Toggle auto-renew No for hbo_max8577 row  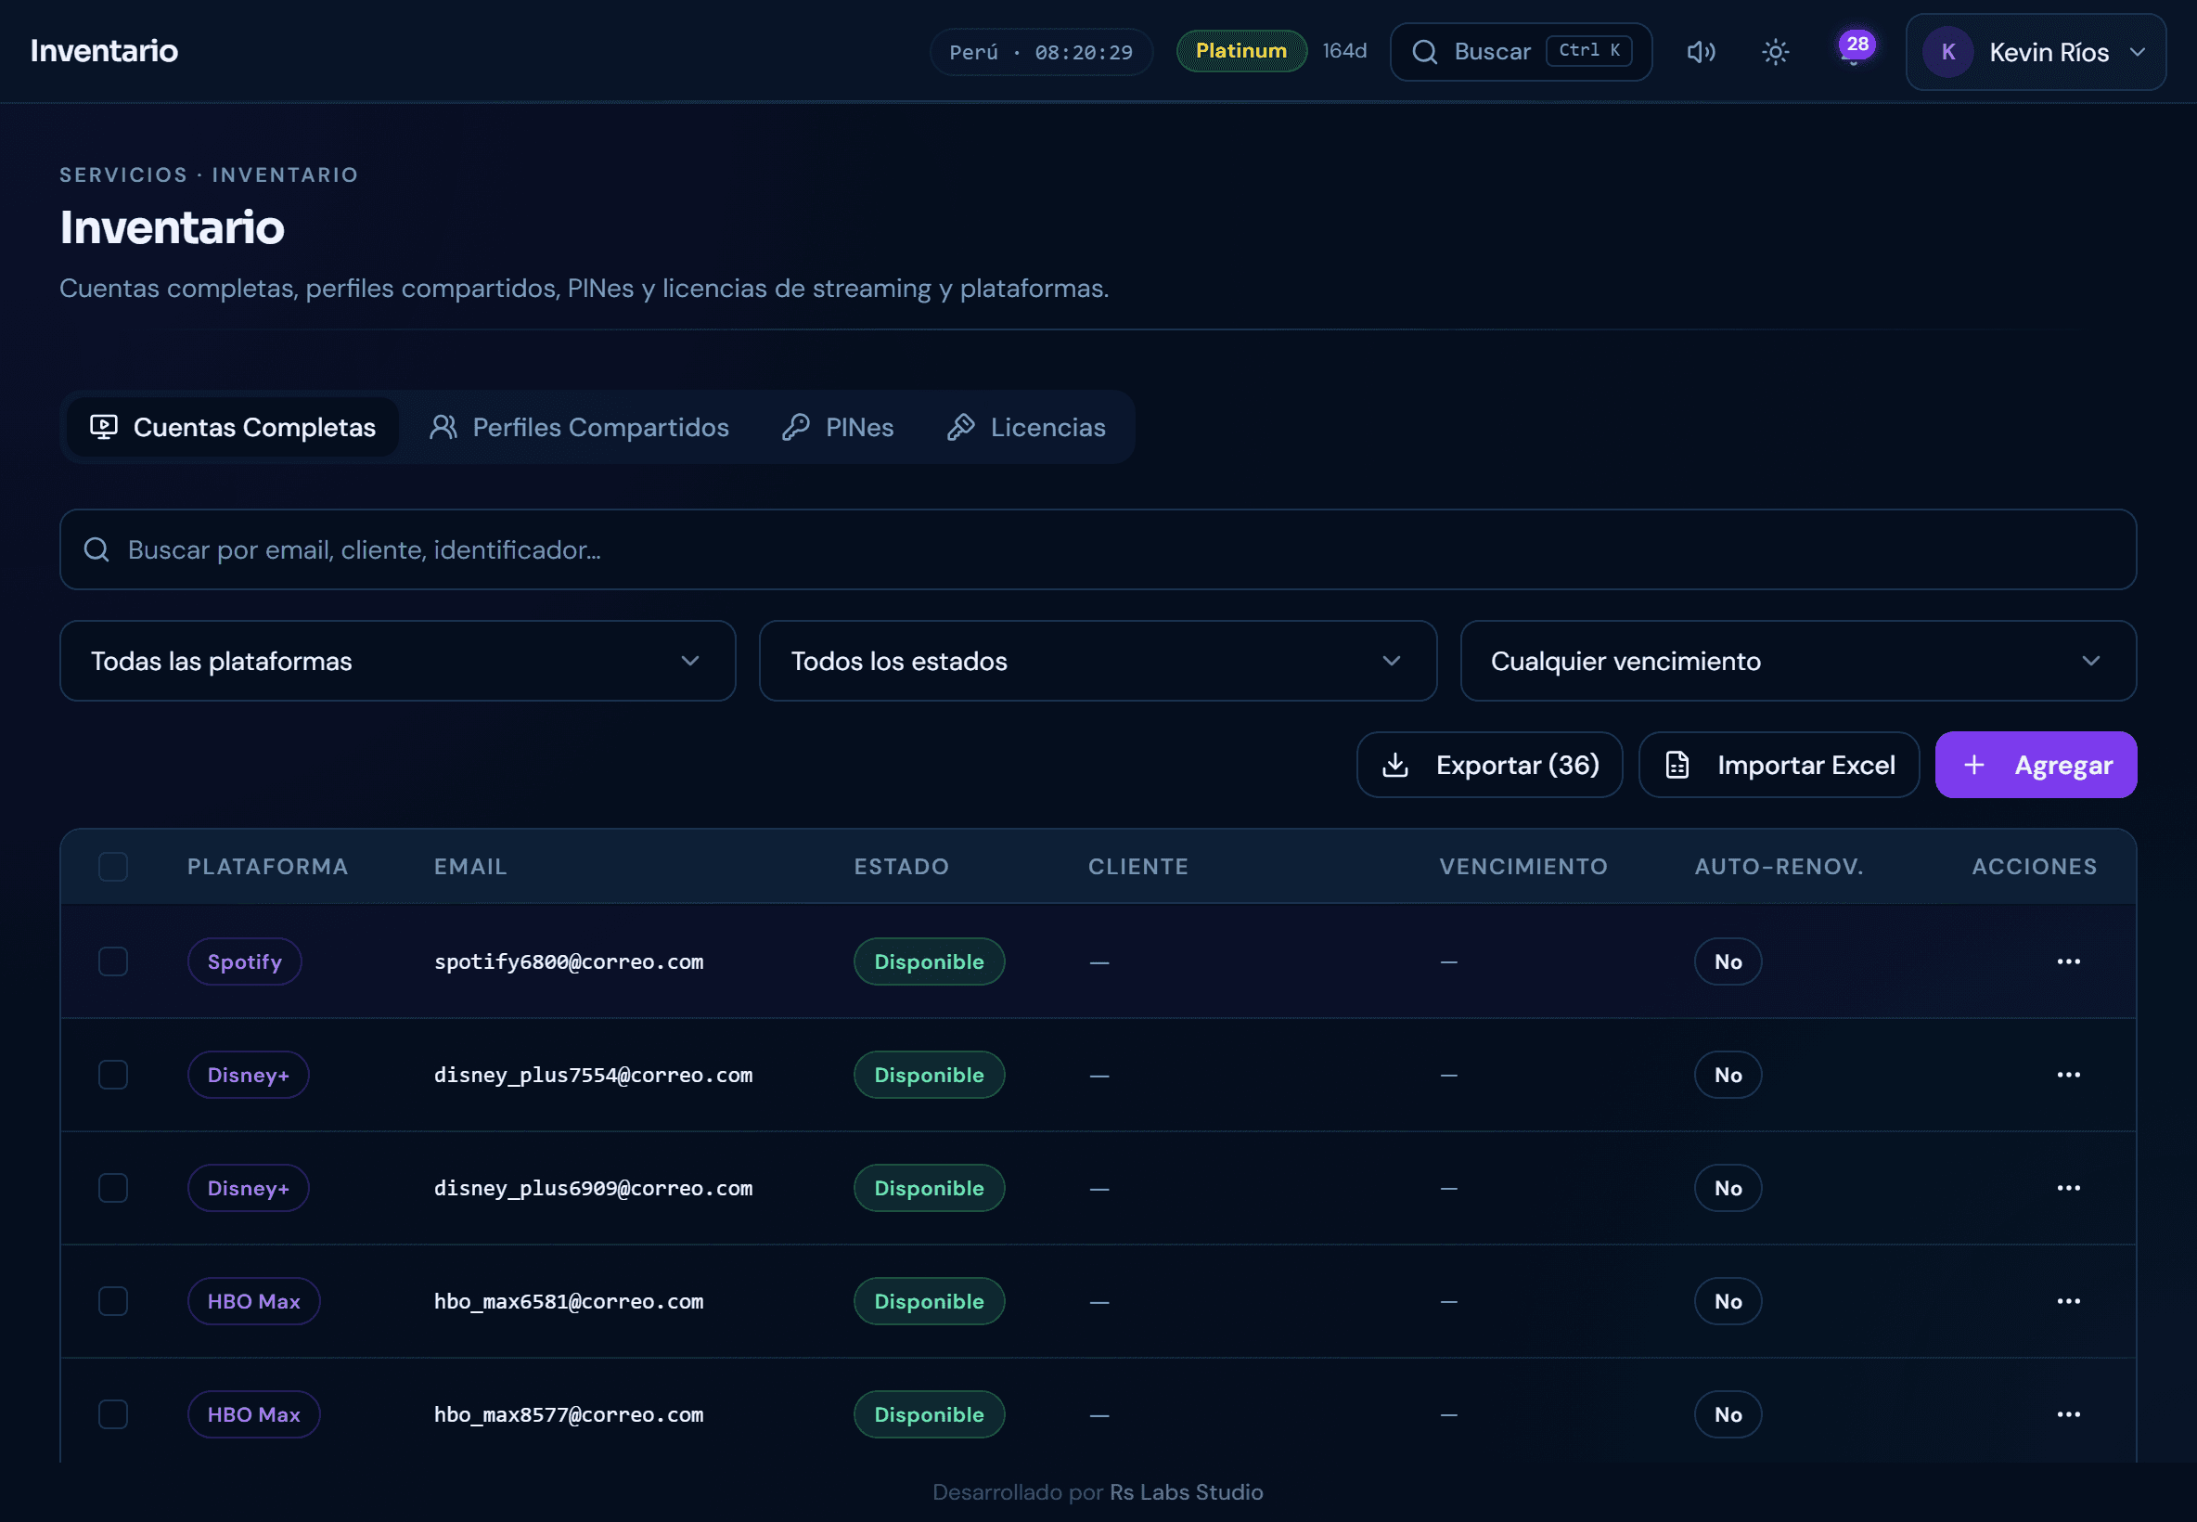[x=1728, y=1414]
